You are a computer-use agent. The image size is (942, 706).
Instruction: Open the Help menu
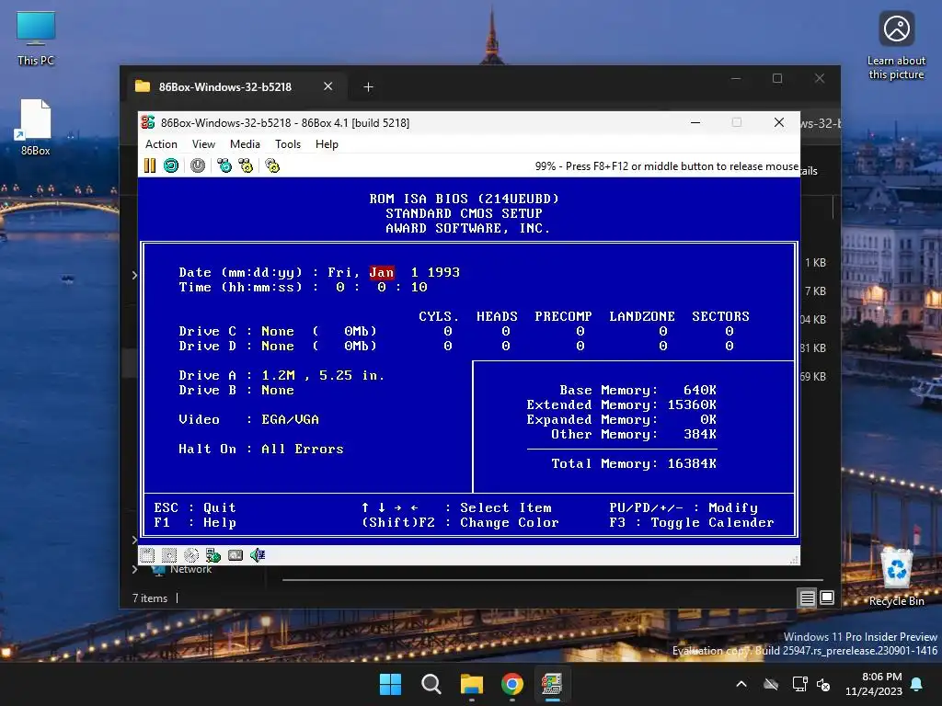point(327,144)
